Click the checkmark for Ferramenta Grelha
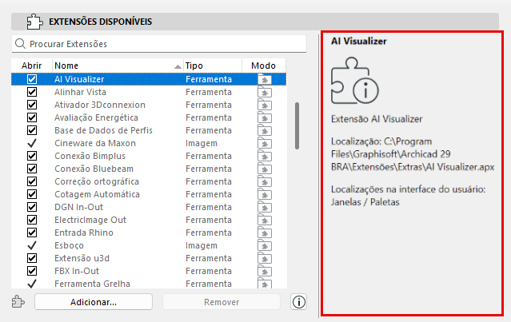511x322 pixels. (x=32, y=284)
